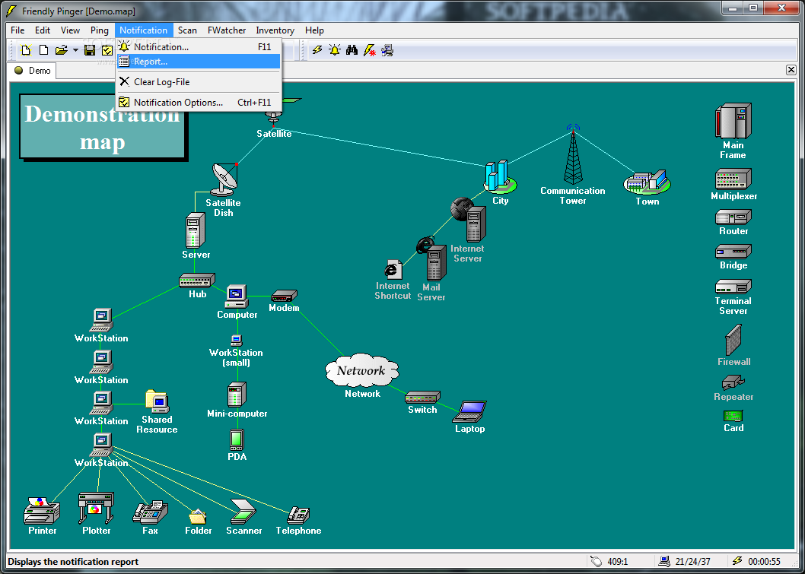Select the Router device icon
Image resolution: width=805 pixels, height=574 pixels.
pos(733,217)
